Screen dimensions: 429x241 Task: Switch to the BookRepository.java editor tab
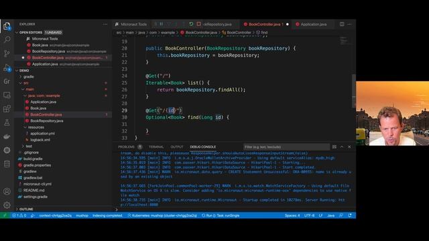click(x=218, y=24)
